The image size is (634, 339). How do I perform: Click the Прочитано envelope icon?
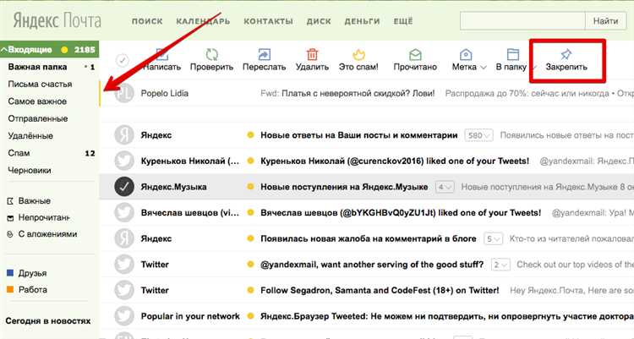click(415, 54)
